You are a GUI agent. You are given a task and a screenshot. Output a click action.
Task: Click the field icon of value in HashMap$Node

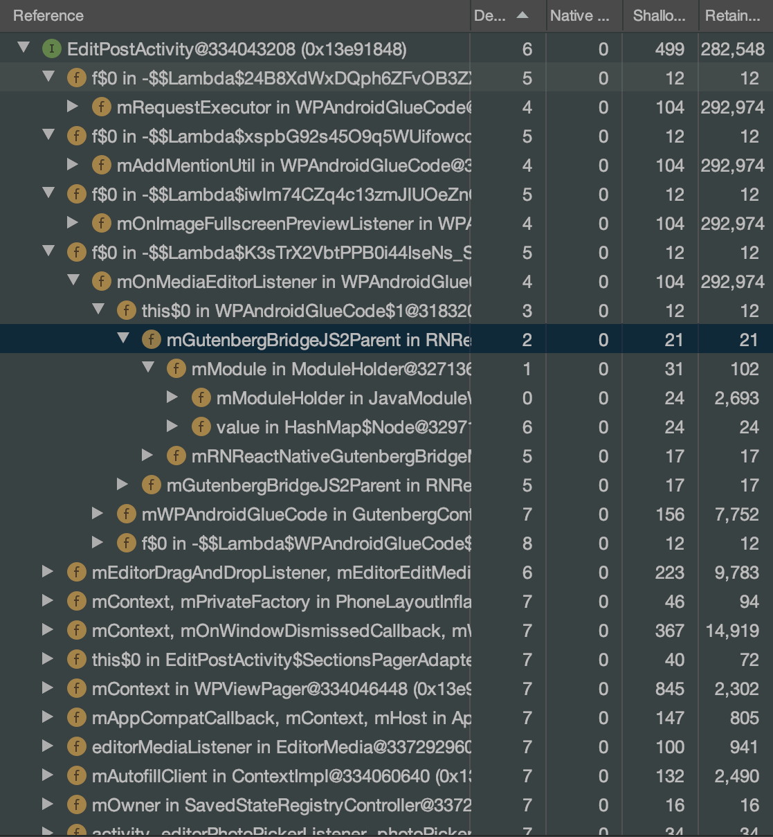(x=201, y=426)
